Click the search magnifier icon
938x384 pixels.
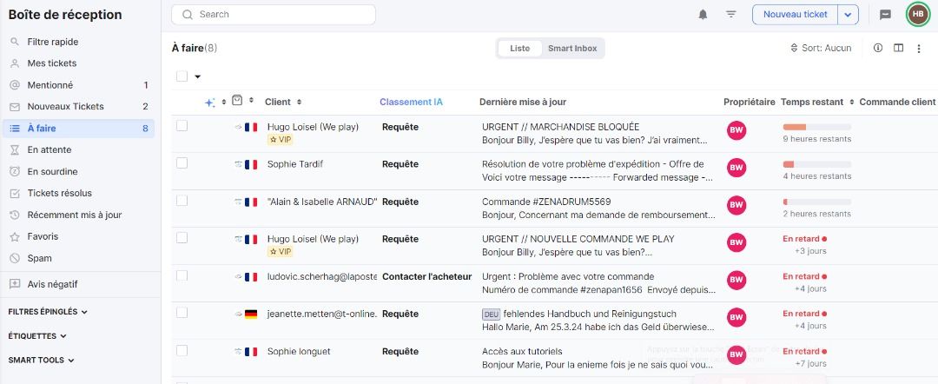pos(188,15)
